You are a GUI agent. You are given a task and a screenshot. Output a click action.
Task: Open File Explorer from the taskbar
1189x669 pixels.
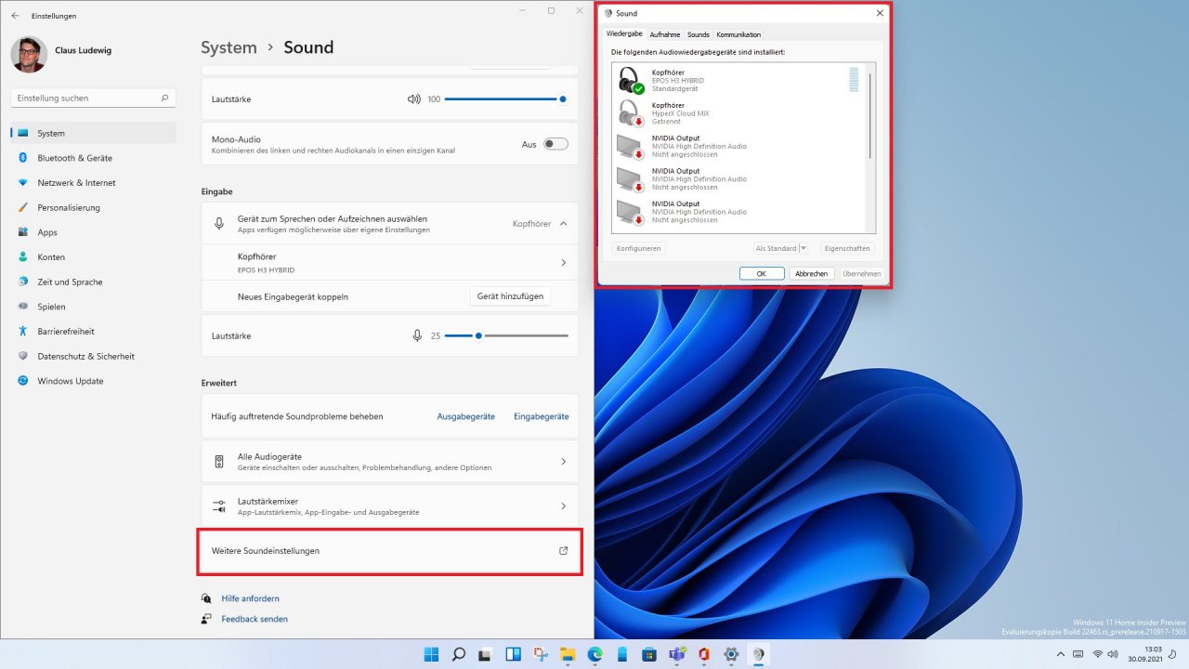567,654
